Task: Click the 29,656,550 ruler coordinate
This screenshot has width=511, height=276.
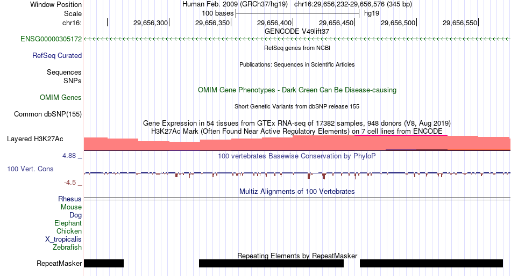Action: click(460, 23)
